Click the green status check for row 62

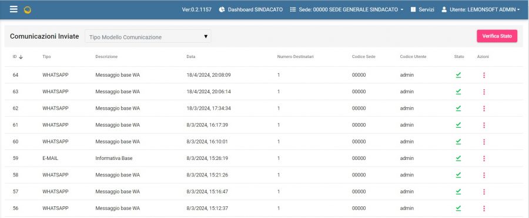point(458,108)
